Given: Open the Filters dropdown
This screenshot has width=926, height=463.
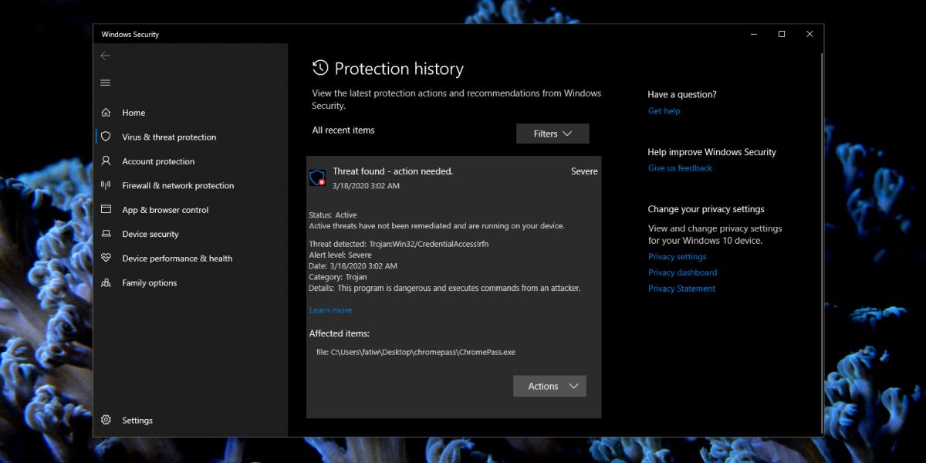Looking at the screenshot, I should [553, 133].
